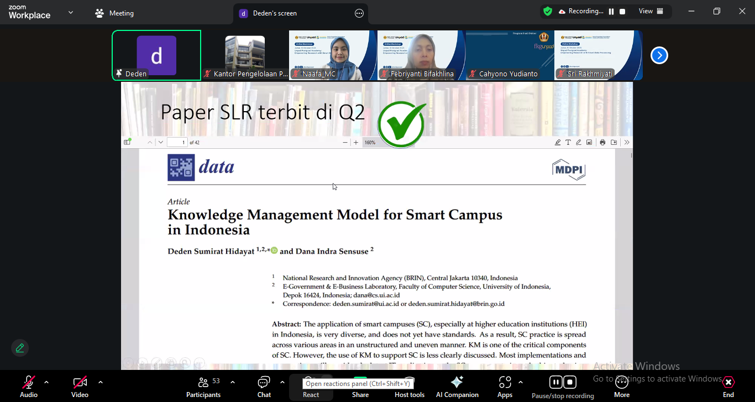Click data journal logo
This screenshot has height=402, width=755.
[201, 168]
